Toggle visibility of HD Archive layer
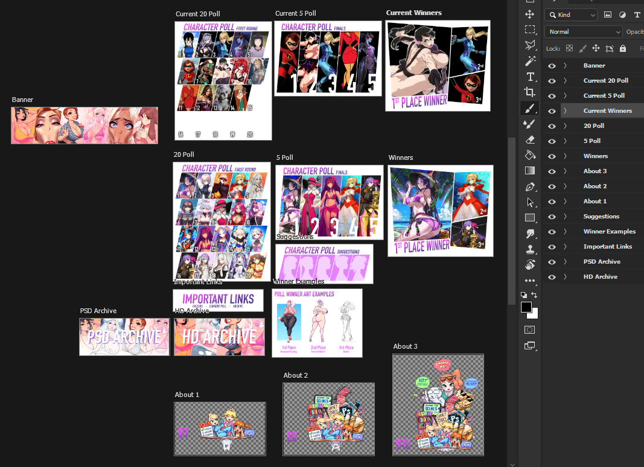This screenshot has height=467, width=644. click(552, 277)
